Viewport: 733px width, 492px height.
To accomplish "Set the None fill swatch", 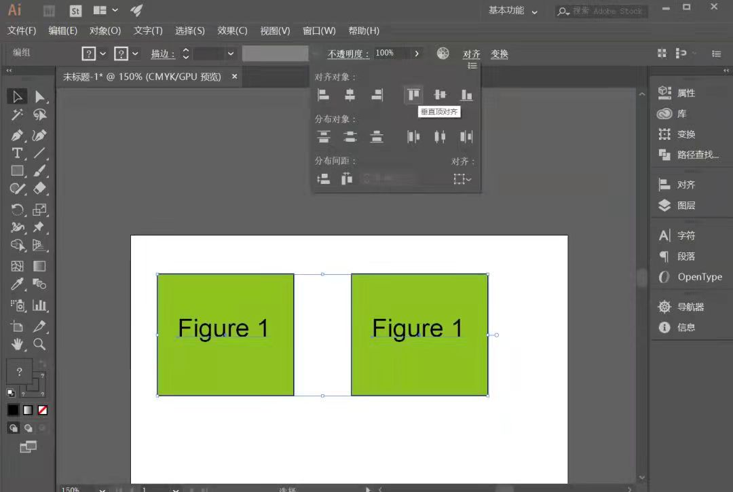I will (x=43, y=411).
